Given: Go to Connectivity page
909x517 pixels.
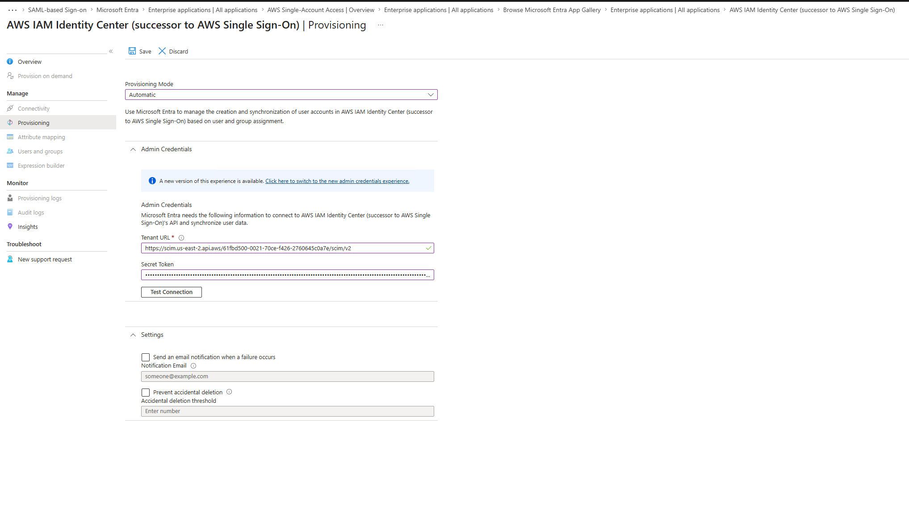Looking at the screenshot, I should click(x=34, y=109).
